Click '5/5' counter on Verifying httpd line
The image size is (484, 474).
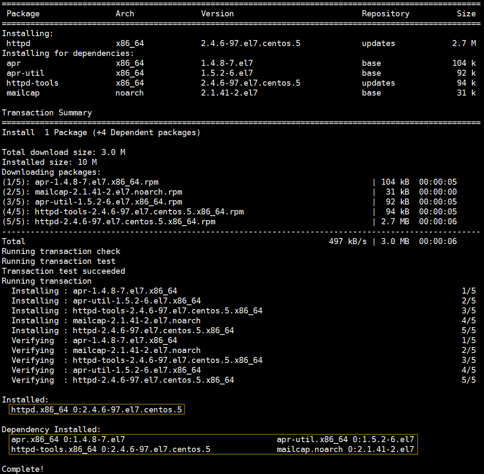pos(468,380)
